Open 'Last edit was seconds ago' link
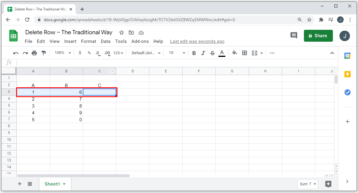The width and height of the screenshot is (358, 193). click(197, 41)
